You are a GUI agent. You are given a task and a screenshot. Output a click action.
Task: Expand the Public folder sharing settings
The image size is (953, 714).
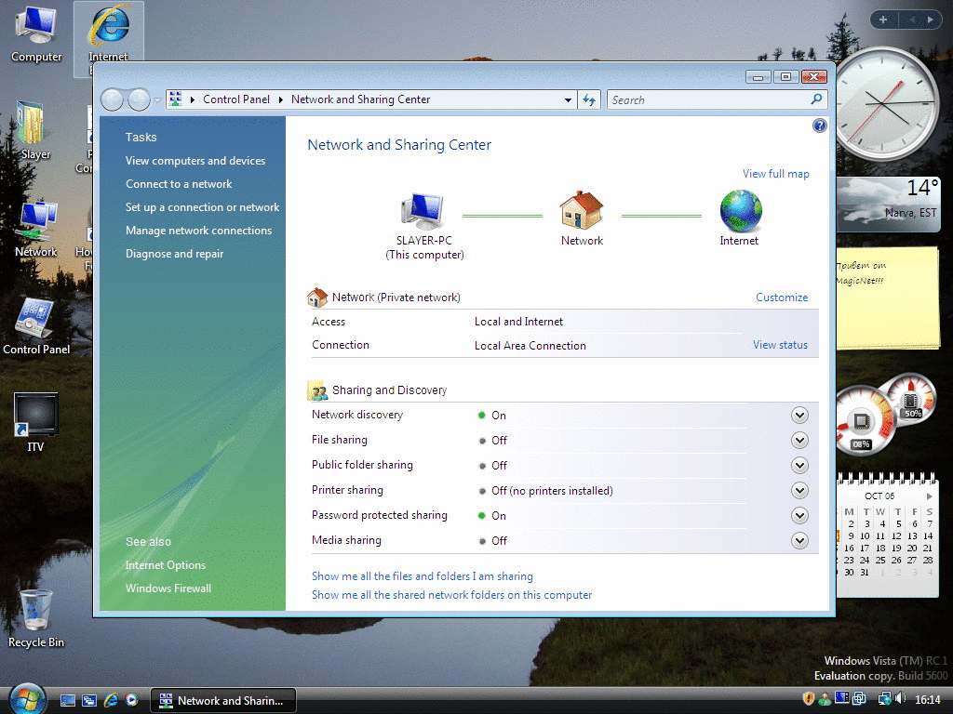click(x=799, y=466)
